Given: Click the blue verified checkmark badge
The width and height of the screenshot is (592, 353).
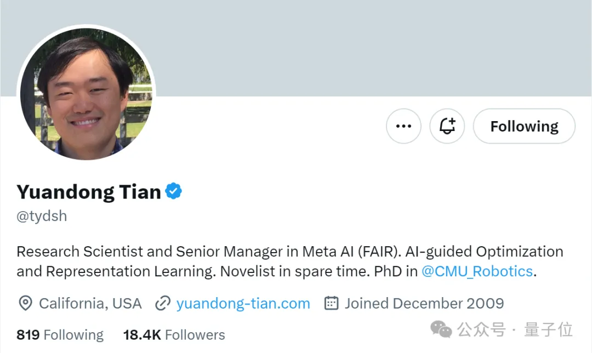Looking at the screenshot, I should pyautogui.click(x=174, y=191).
